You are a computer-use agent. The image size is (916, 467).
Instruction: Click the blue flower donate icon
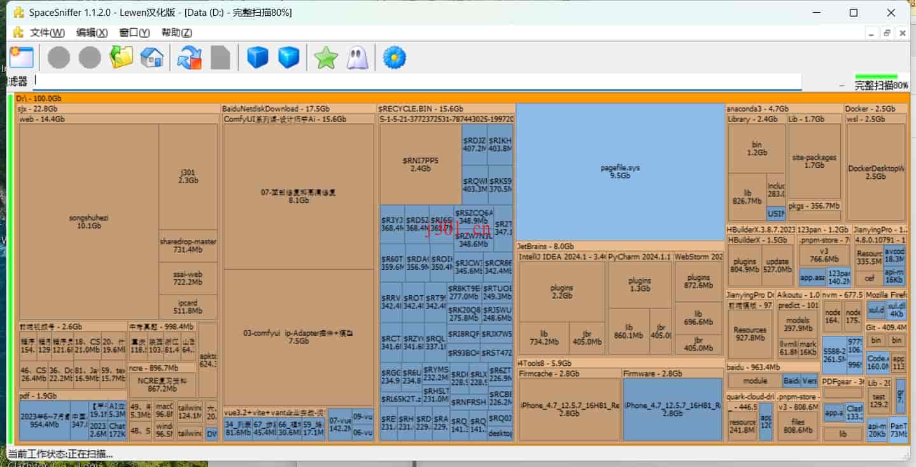click(x=394, y=57)
